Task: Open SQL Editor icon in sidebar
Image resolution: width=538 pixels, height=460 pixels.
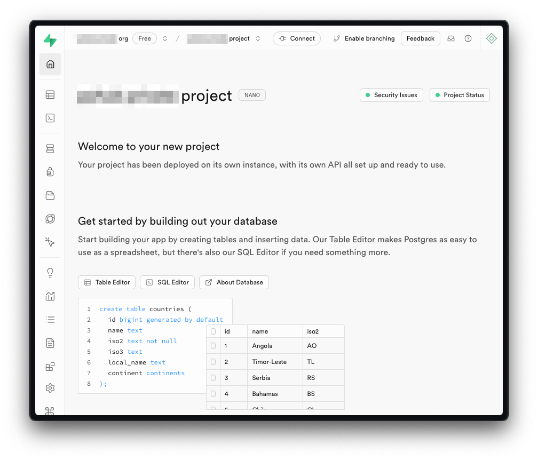Action: tap(50, 118)
